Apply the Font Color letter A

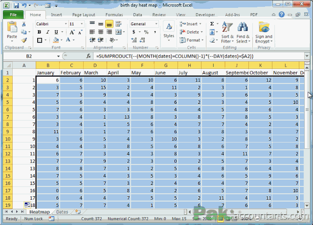(68, 40)
